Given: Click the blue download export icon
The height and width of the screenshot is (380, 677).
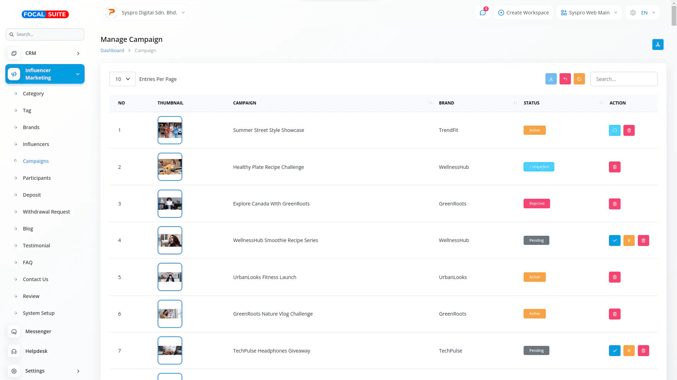Looking at the screenshot, I should point(551,79).
